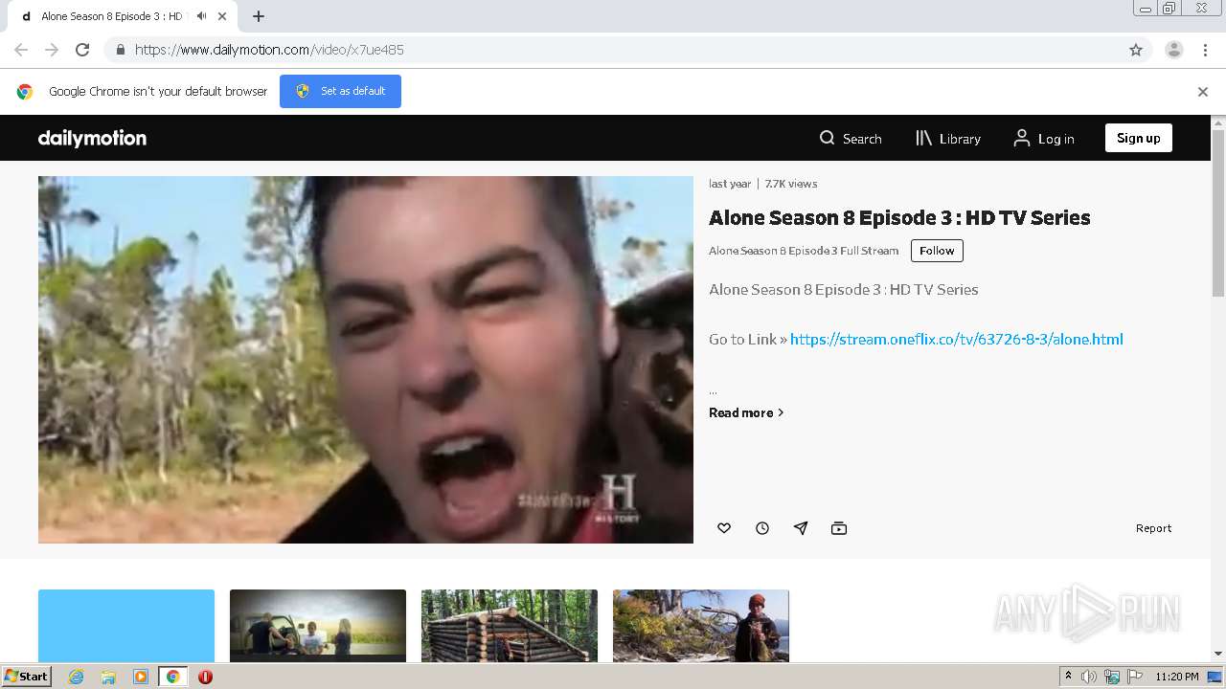Open the log cabin video thumbnail
This screenshot has height=689, width=1226.
(510, 626)
